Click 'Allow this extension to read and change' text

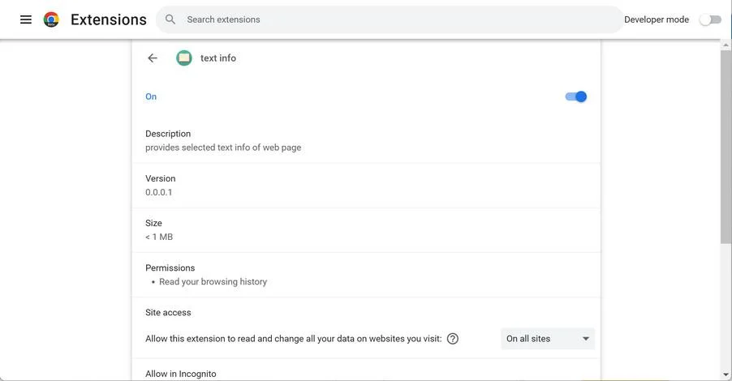tap(293, 339)
